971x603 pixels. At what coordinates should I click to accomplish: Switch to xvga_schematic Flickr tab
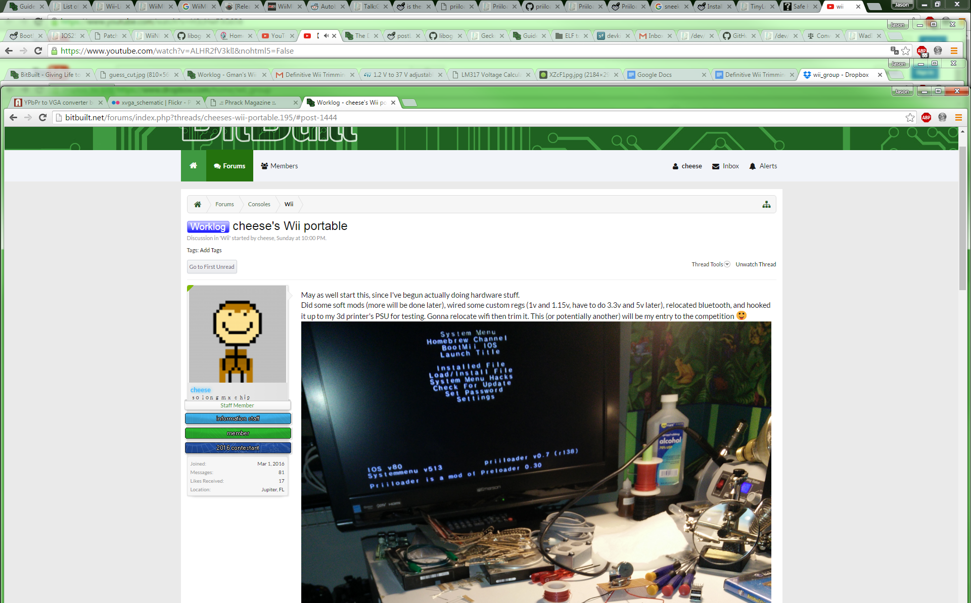[156, 103]
